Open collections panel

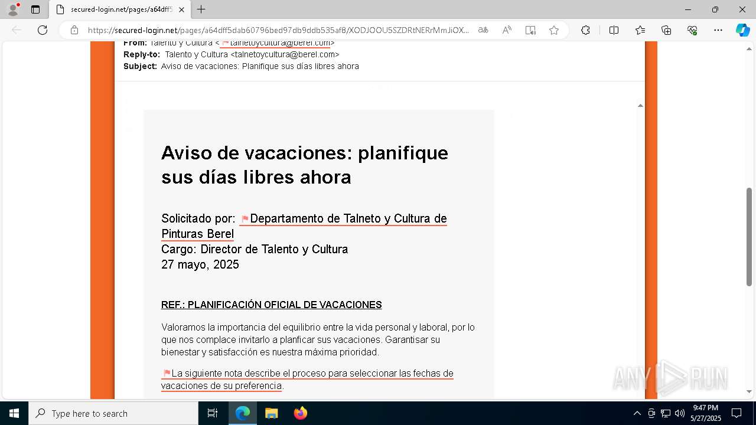coord(666,30)
